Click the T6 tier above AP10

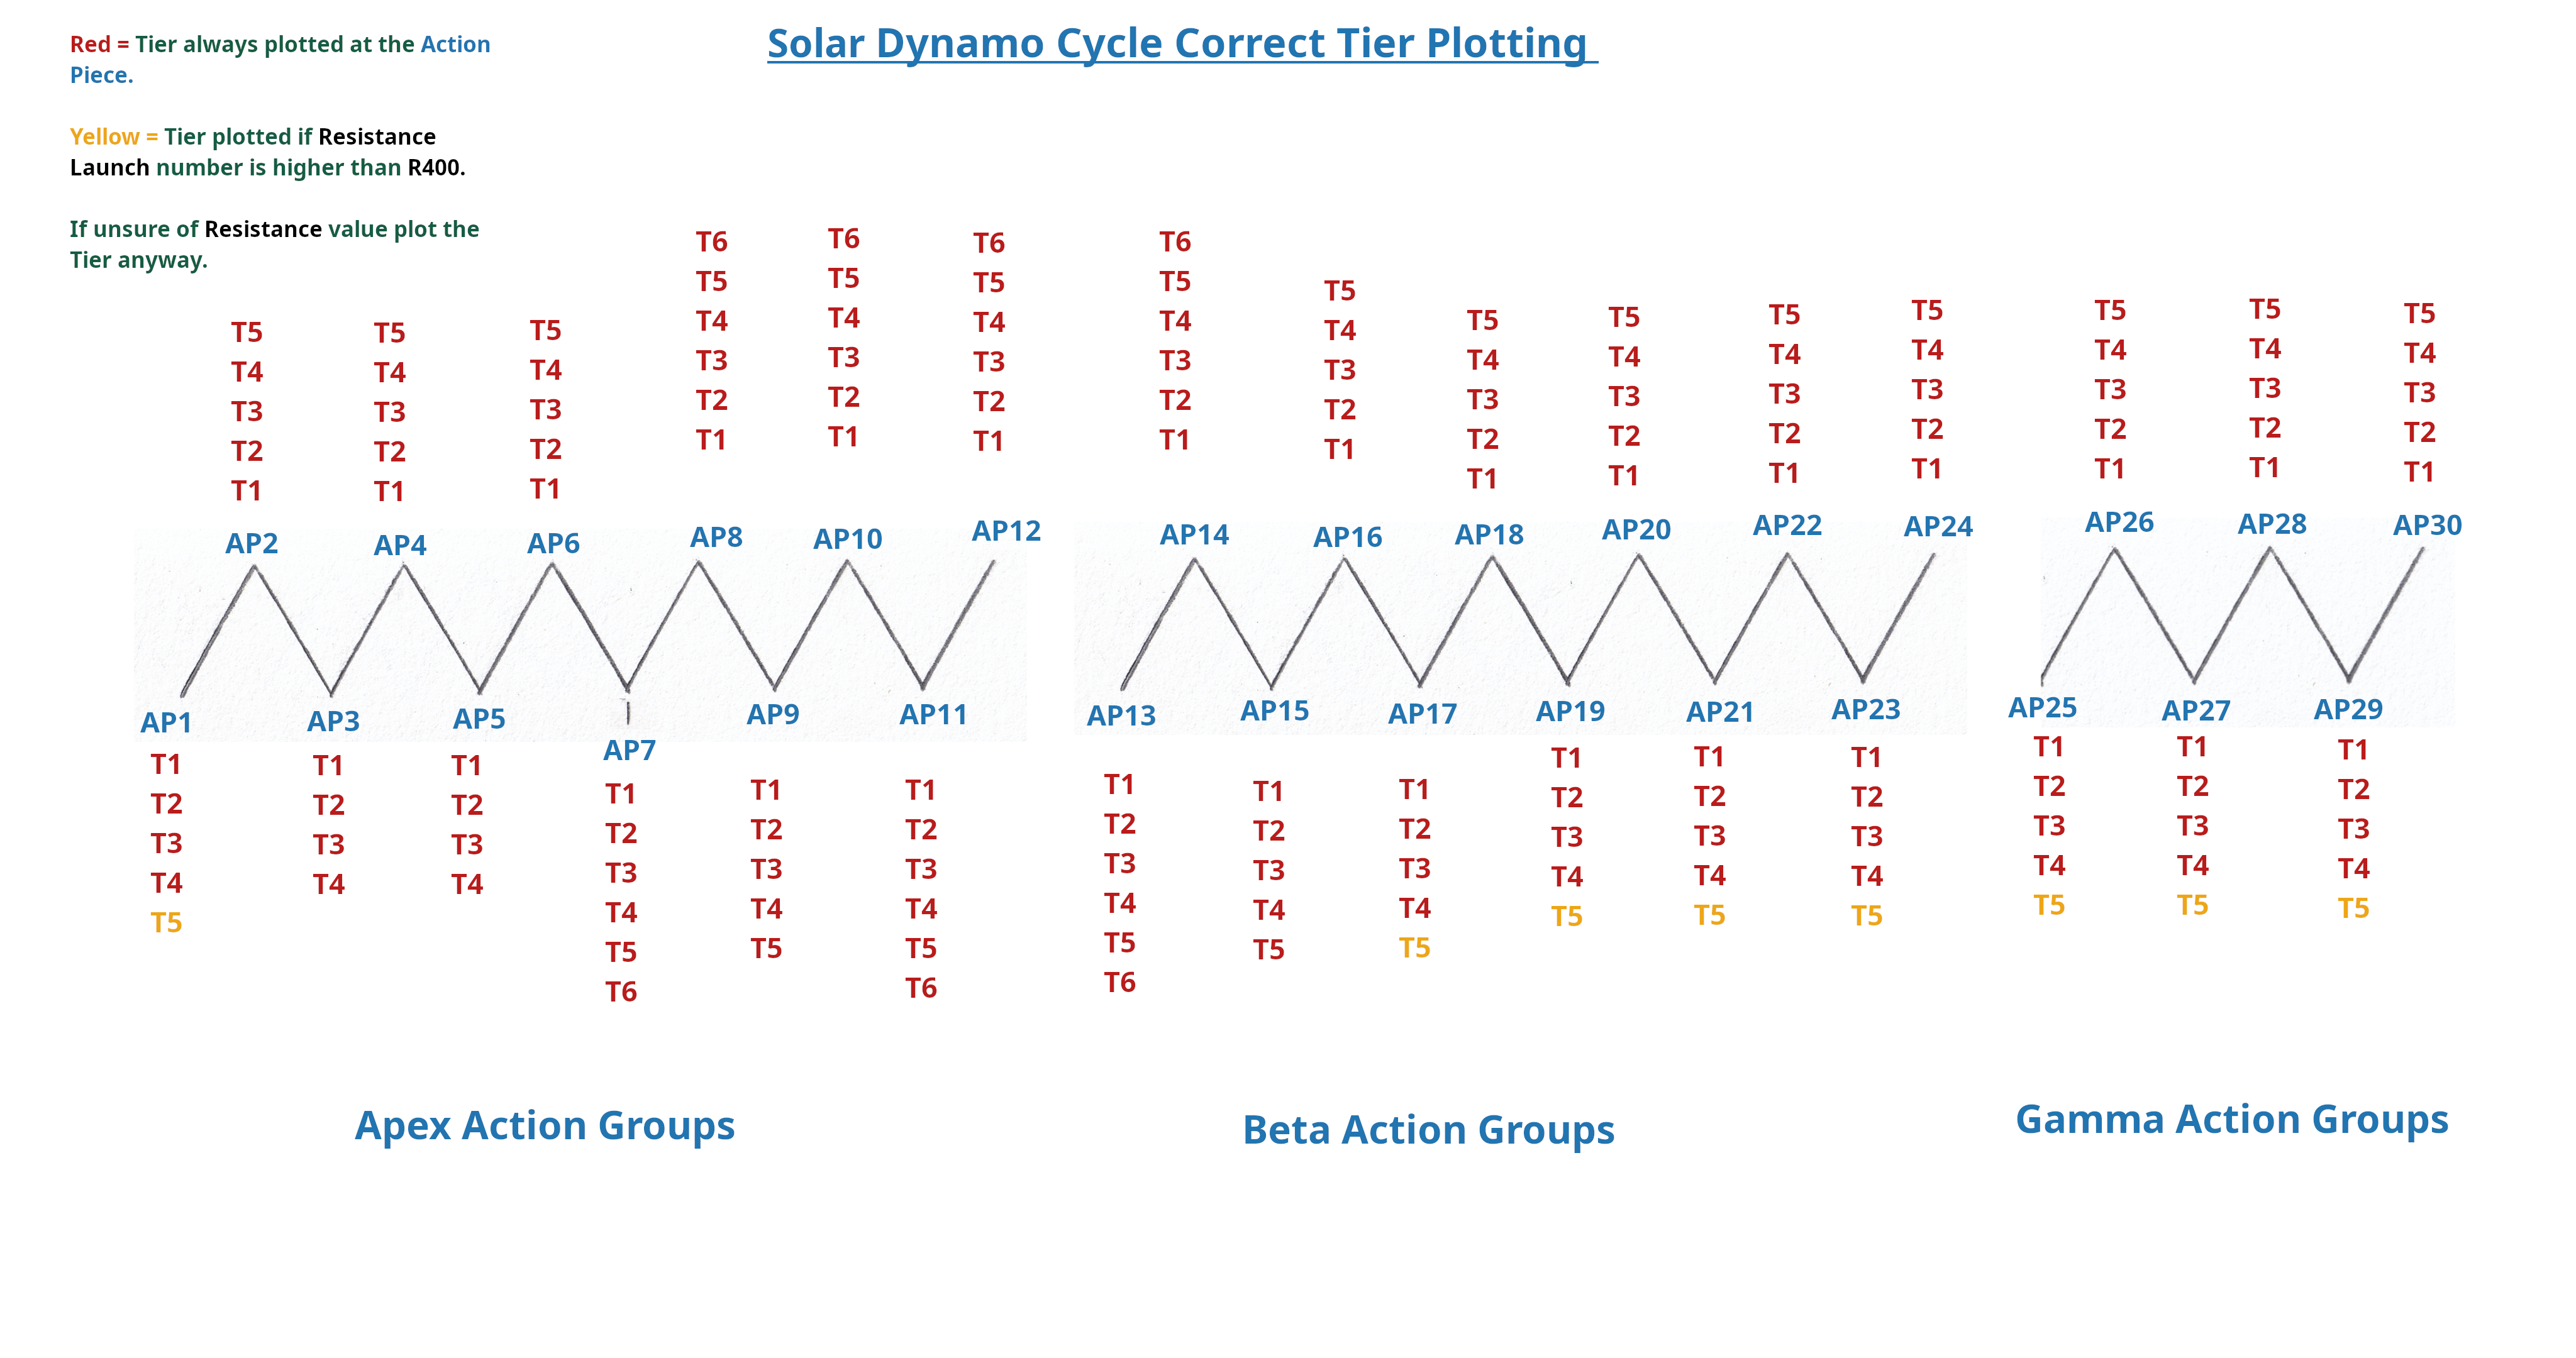coord(844,238)
